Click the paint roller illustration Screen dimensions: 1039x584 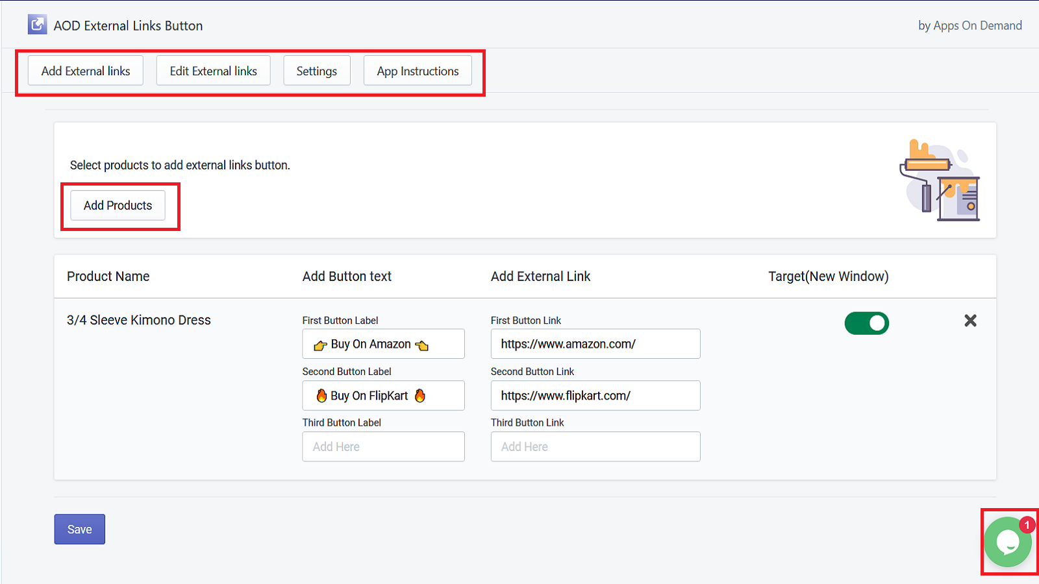(939, 180)
